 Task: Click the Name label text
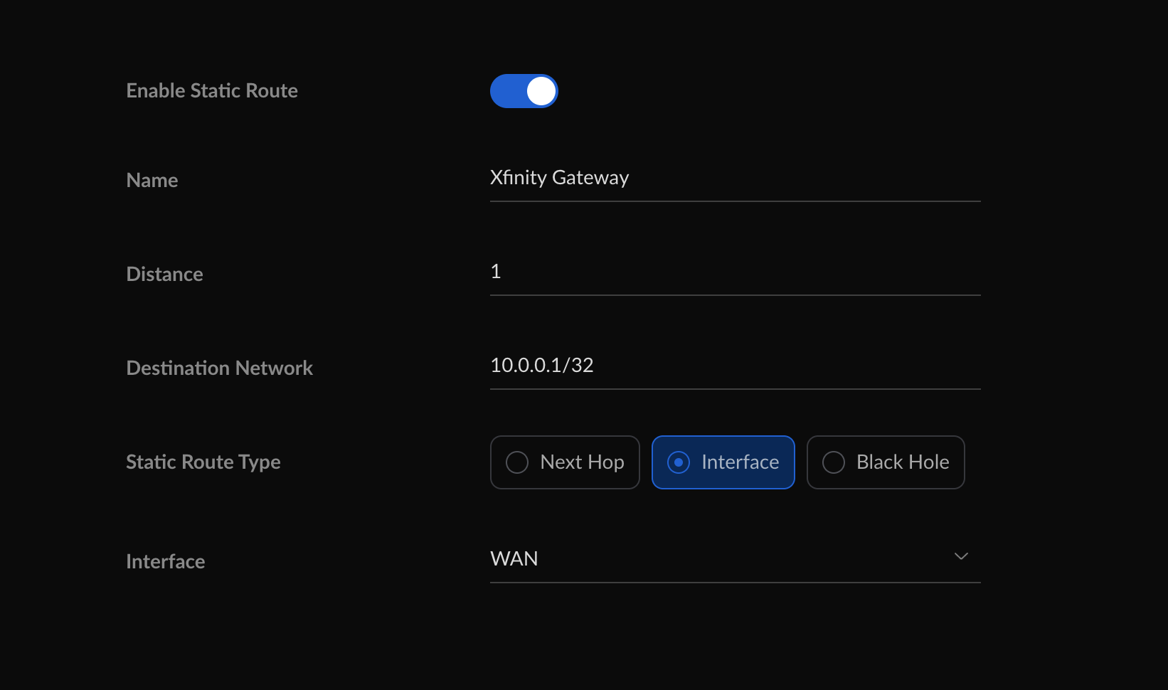152,181
